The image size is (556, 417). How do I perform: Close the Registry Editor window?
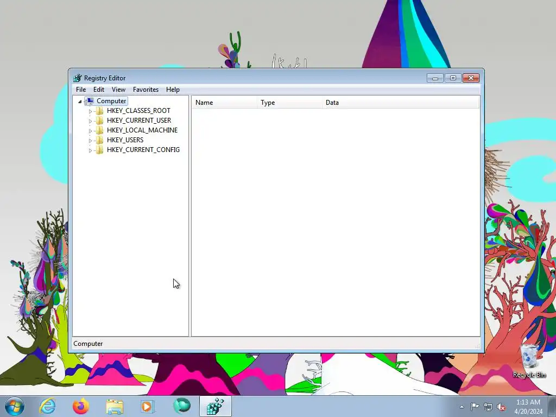471,78
